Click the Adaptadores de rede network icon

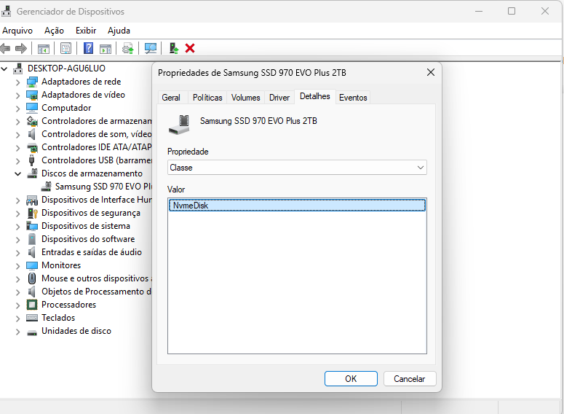tap(32, 82)
